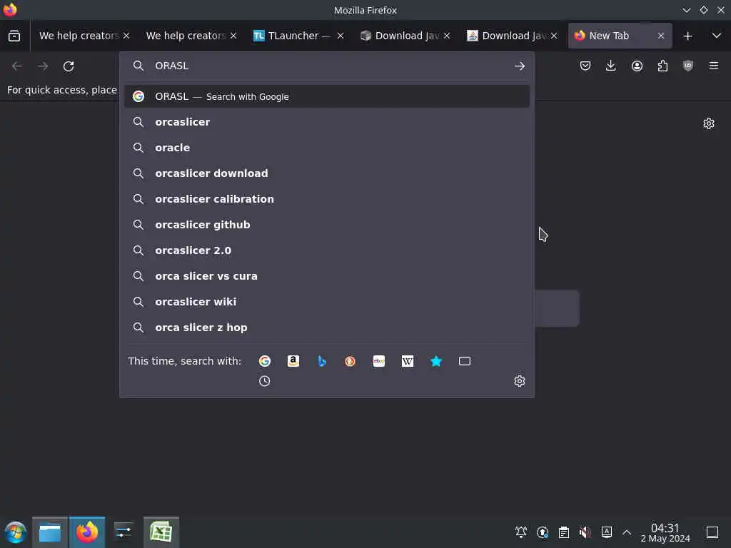The image size is (731, 548).
Task: Open the clipboard tray icon
Action: pos(564,532)
